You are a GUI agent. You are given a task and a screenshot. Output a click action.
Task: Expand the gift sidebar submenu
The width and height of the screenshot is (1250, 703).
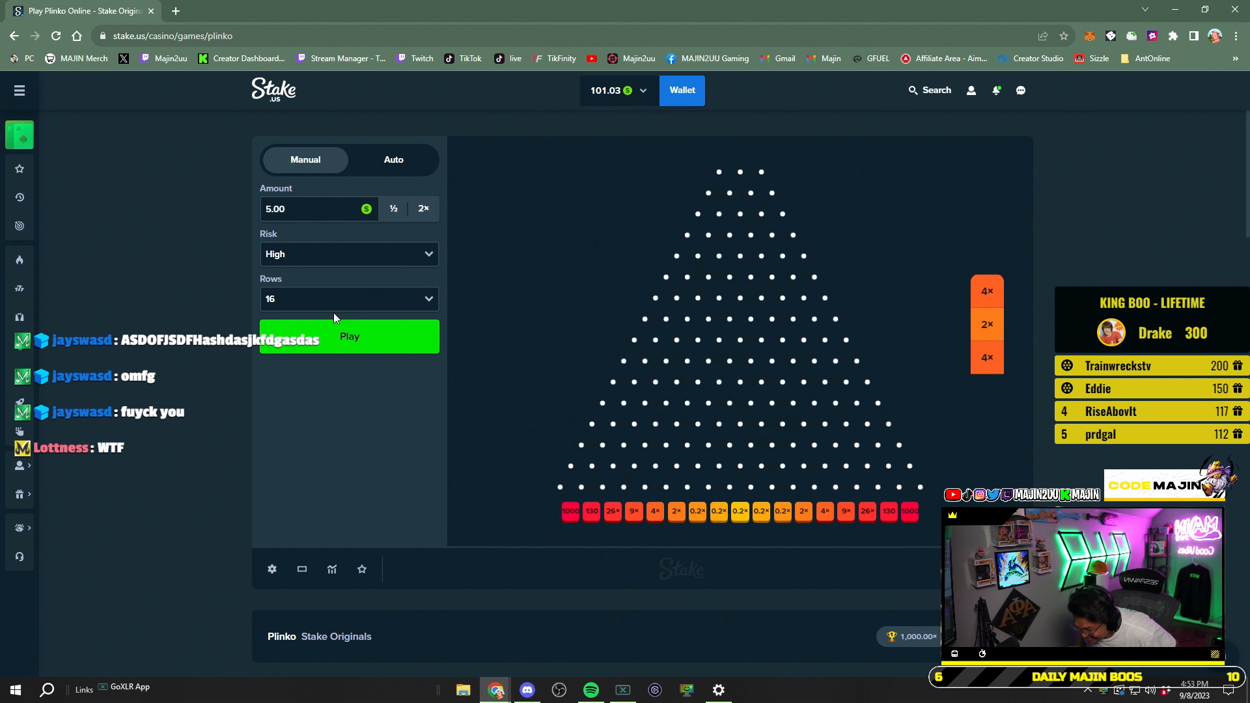point(23,495)
